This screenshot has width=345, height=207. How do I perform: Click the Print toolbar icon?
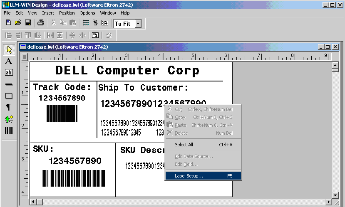[41, 23]
